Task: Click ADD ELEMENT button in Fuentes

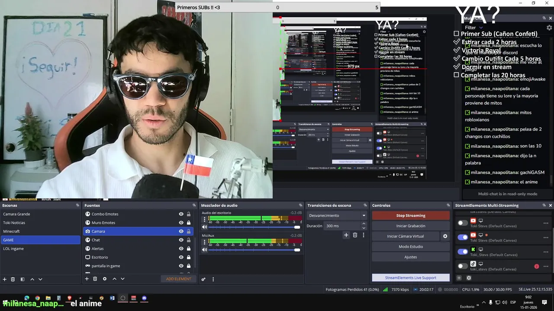Action: coord(178,279)
